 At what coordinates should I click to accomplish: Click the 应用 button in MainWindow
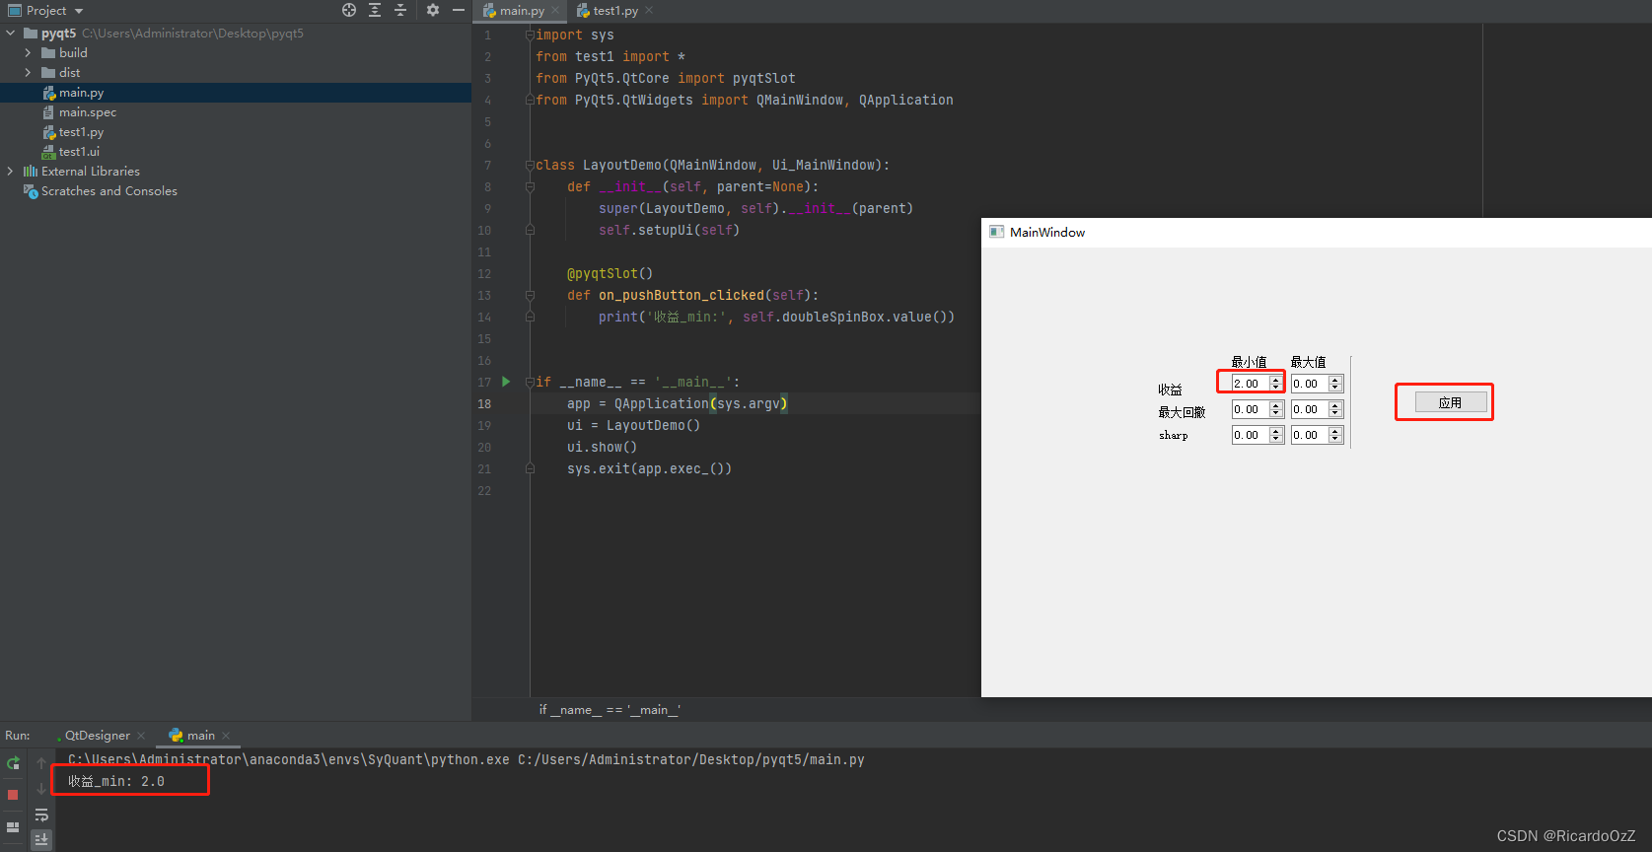(1450, 402)
